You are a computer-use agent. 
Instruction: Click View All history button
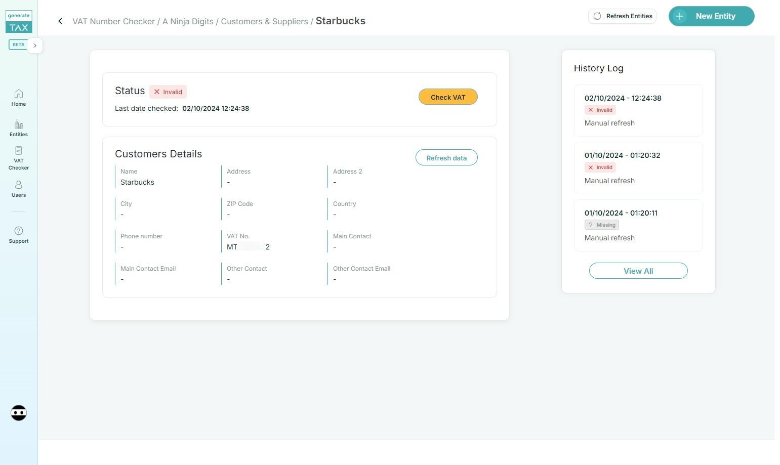coord(638,271)
